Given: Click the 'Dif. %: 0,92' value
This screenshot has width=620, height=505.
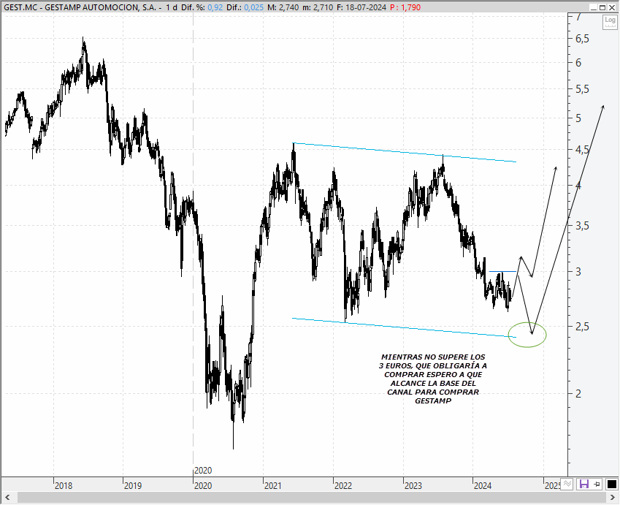Looking at the screenshot, I should tap(202, 7).
